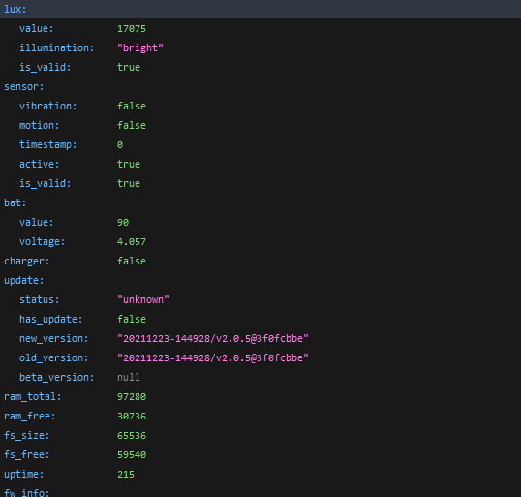Select the fs_size value 65536
Image resolution: width=521 pixels, height=497 pixels.
tap(132, 436)
